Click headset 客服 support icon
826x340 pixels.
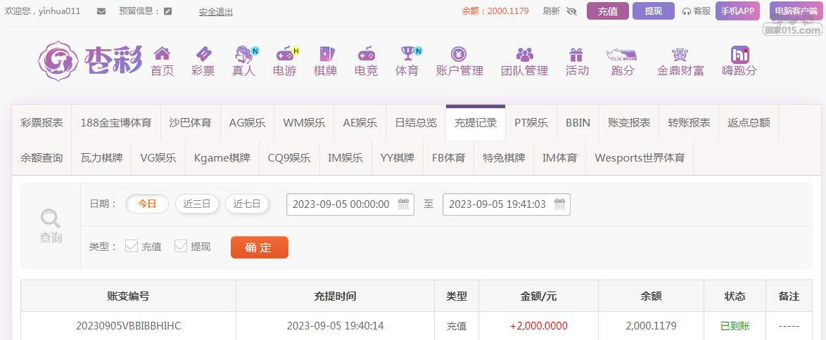click(x=687, y=11)
